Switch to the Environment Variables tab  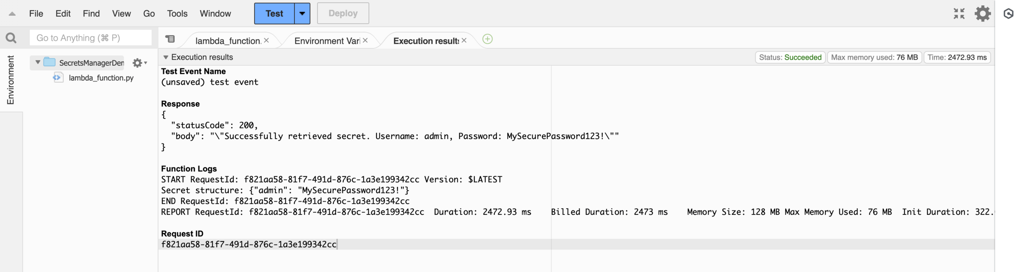point(327,41)
